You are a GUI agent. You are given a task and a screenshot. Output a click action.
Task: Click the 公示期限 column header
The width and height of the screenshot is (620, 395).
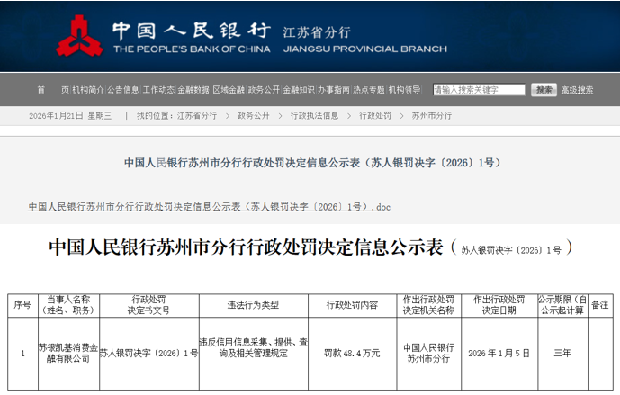click(x=562, y=305)
